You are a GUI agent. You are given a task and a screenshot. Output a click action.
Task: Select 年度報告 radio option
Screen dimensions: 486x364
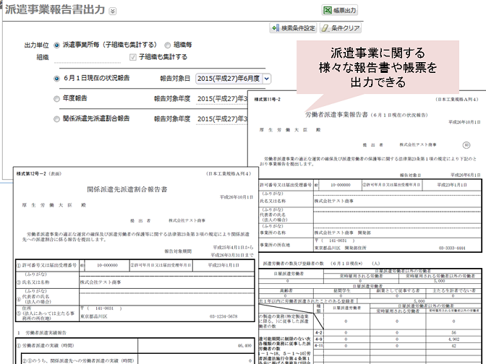click(56, 99)
